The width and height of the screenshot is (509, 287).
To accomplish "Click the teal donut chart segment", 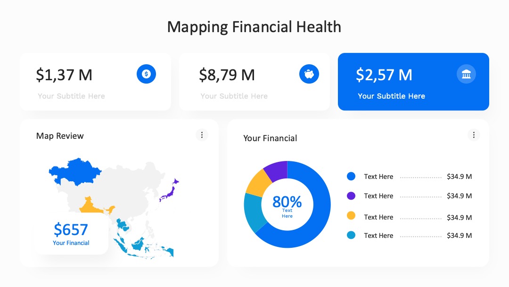I will pos(255,211).
